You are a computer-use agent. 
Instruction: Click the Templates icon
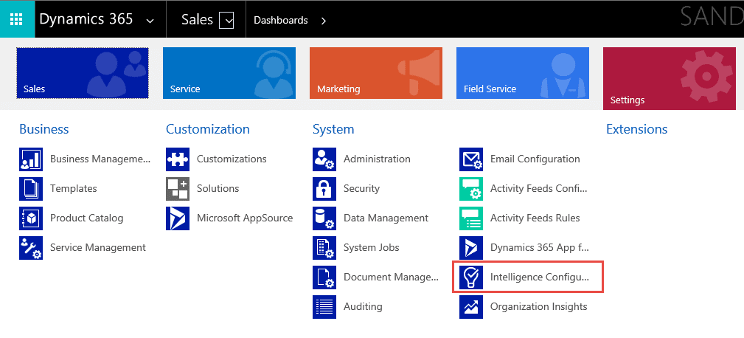pyautogui.click(x=31, y=188)
